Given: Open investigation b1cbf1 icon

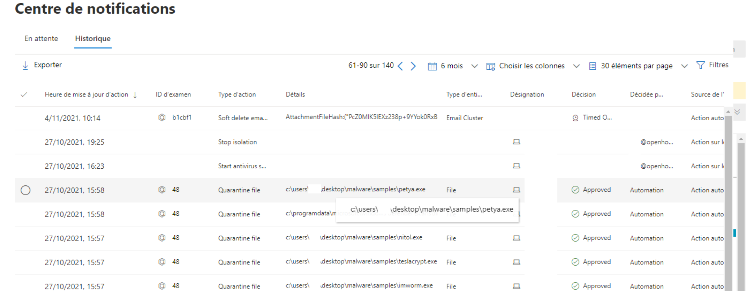Looking at the screenshot, I should [x=162, y=118].
